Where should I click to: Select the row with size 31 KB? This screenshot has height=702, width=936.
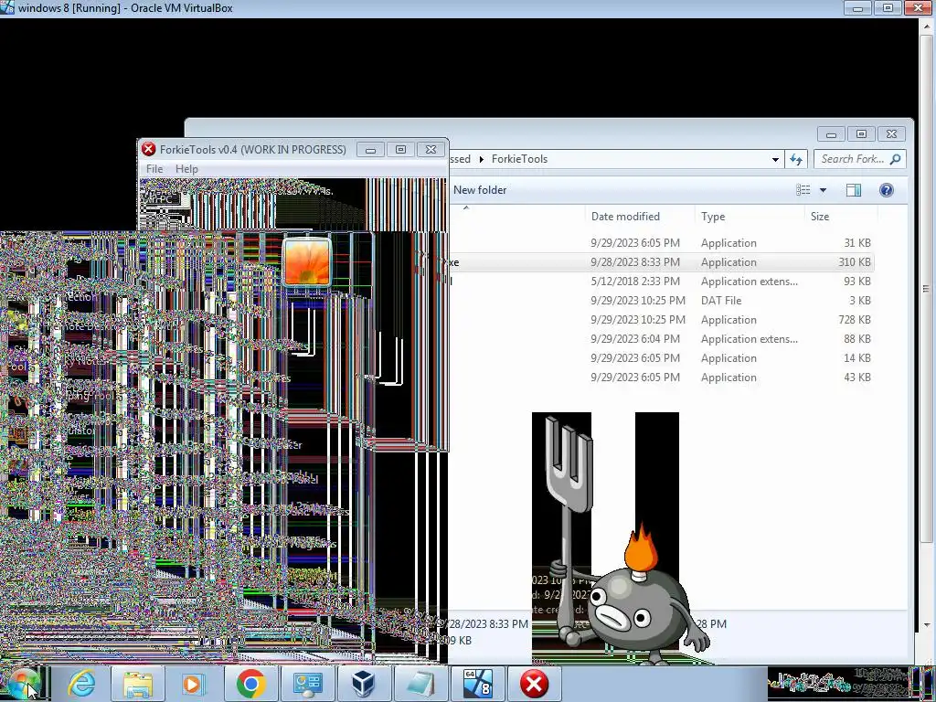point(662,243)
